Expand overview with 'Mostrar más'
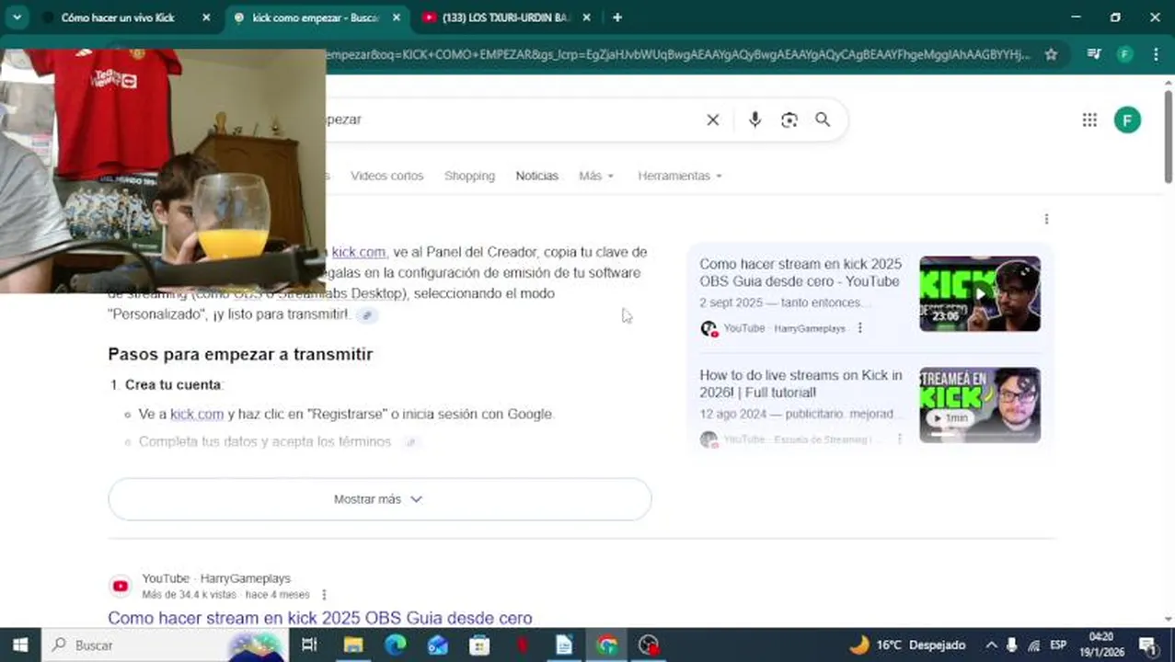This screenshot has width=1175, height=662. coord(380,499)
